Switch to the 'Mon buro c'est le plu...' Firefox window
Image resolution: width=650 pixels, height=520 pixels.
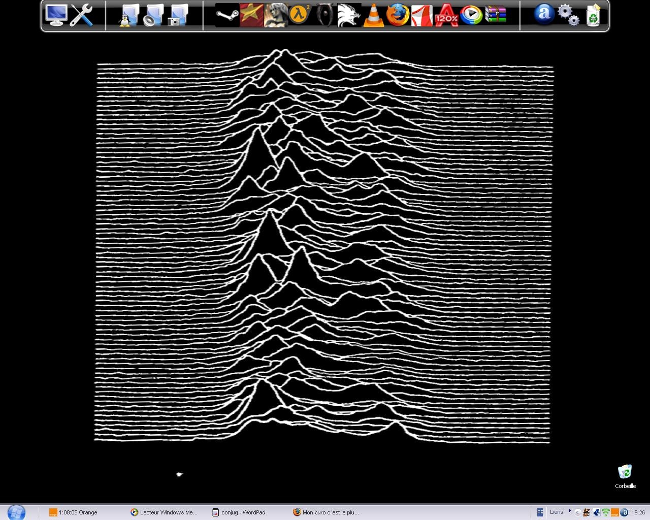click(x=328, y=512)
